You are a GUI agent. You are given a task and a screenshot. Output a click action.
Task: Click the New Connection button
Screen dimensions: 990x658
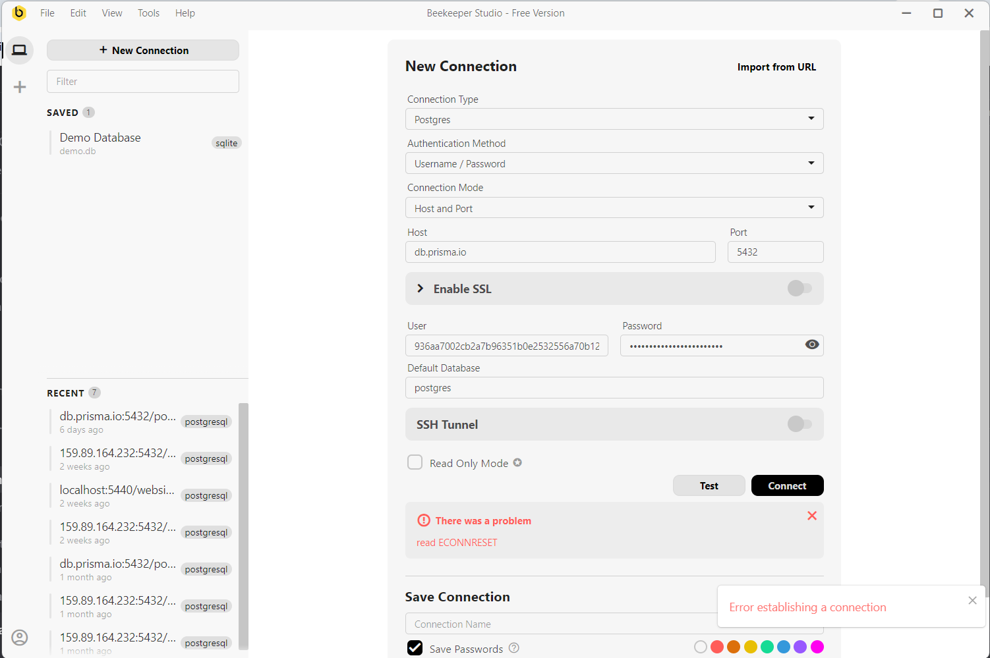[x=143, y=50]
